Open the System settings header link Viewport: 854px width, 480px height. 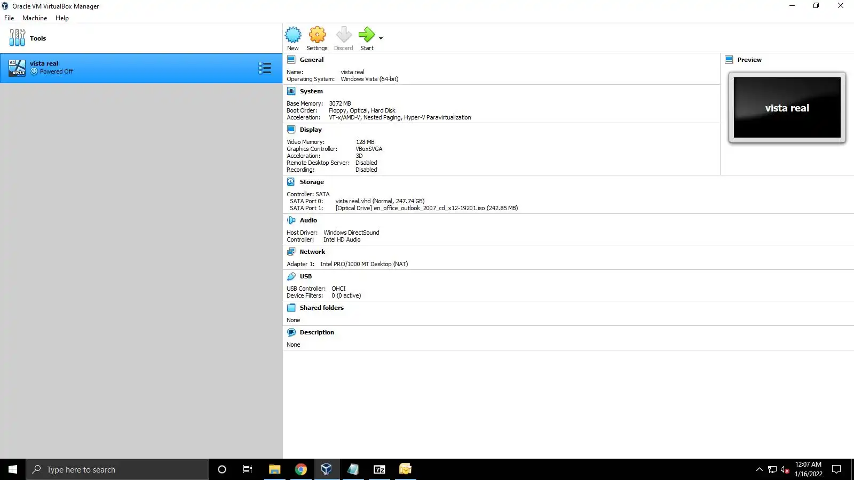[x=311, y=91]
